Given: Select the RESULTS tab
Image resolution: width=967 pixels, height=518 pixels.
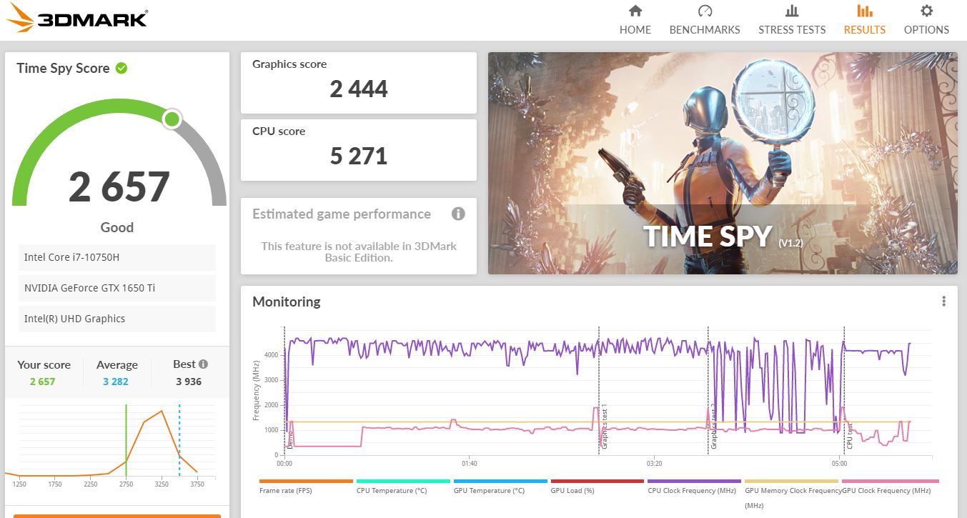Looking at the screenshot, I should [x=864, y=20].
